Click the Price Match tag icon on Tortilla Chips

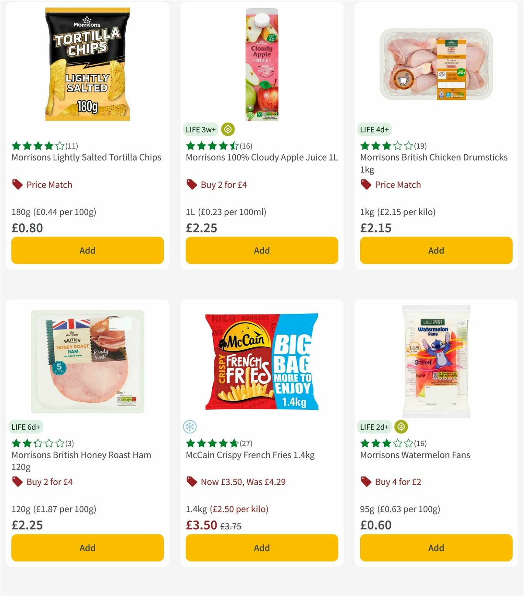click(x=17, y=184)
